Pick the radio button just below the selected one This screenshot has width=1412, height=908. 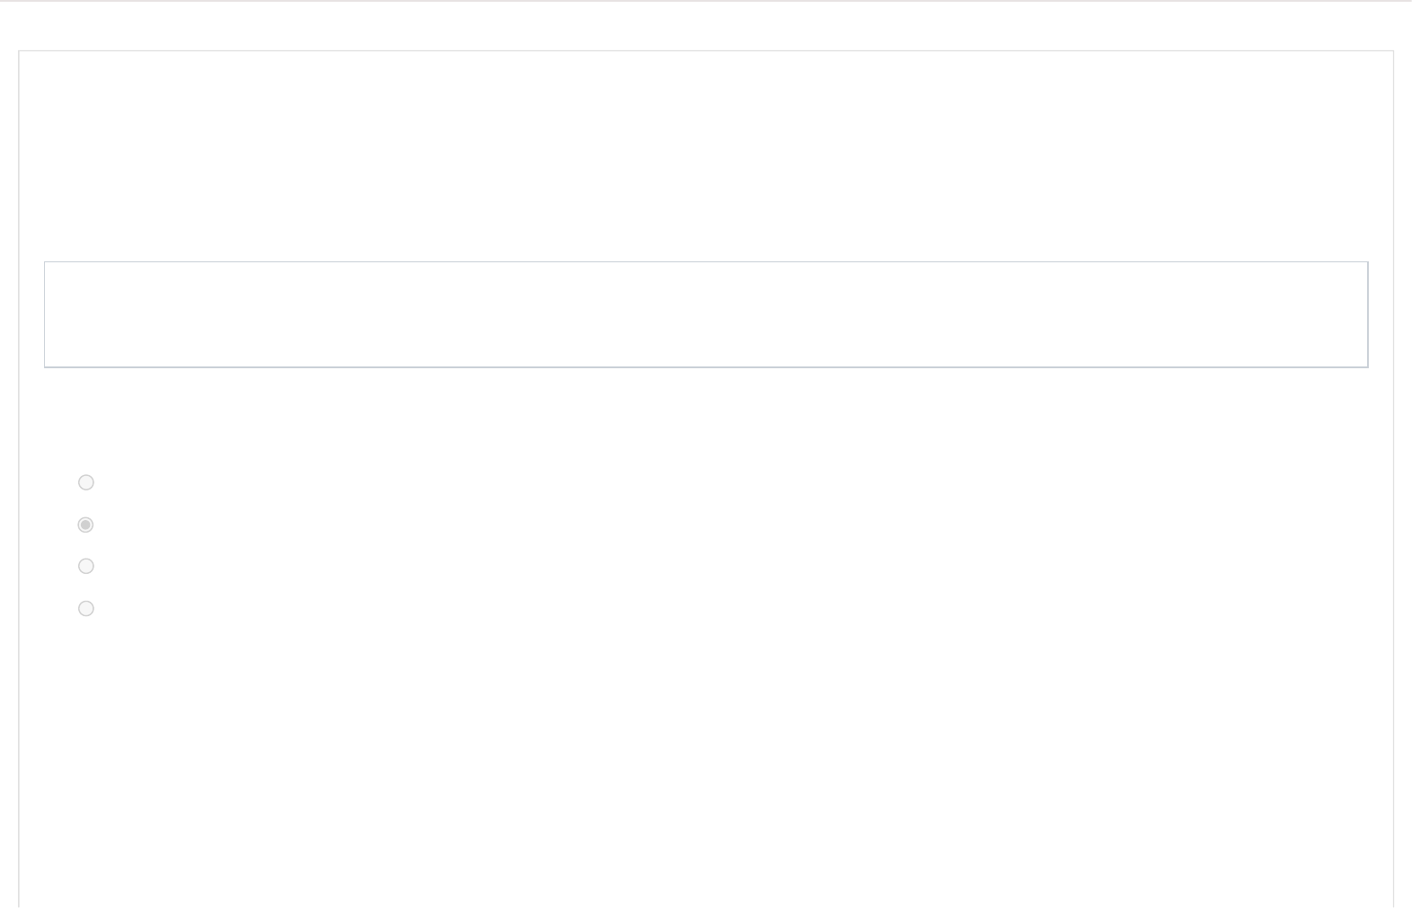86,566
